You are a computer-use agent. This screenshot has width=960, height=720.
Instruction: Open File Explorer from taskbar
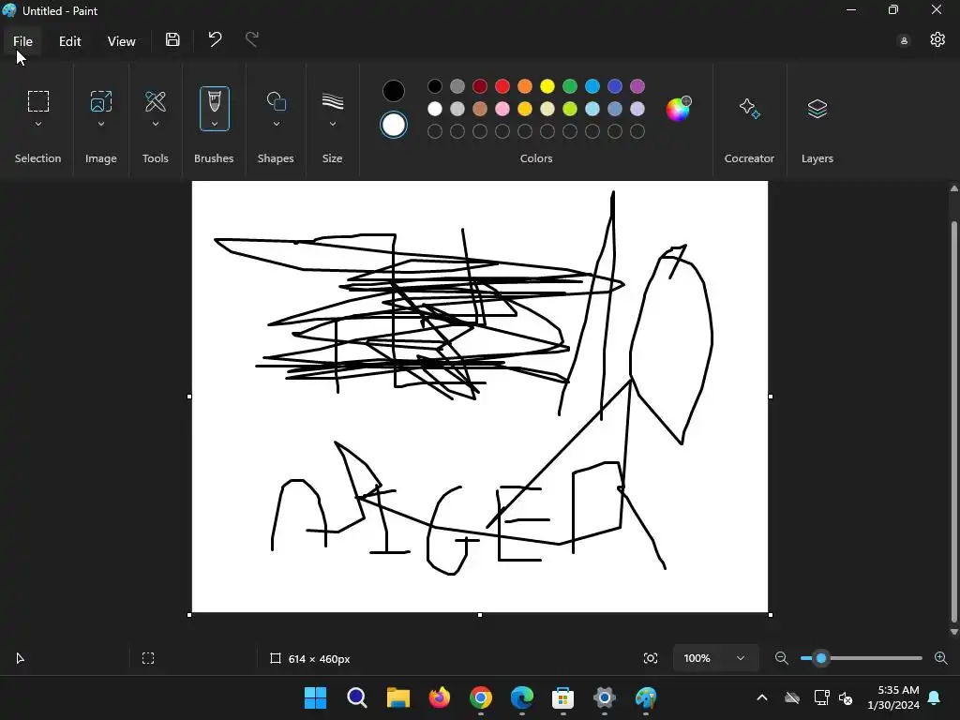[x=397, y=697]
